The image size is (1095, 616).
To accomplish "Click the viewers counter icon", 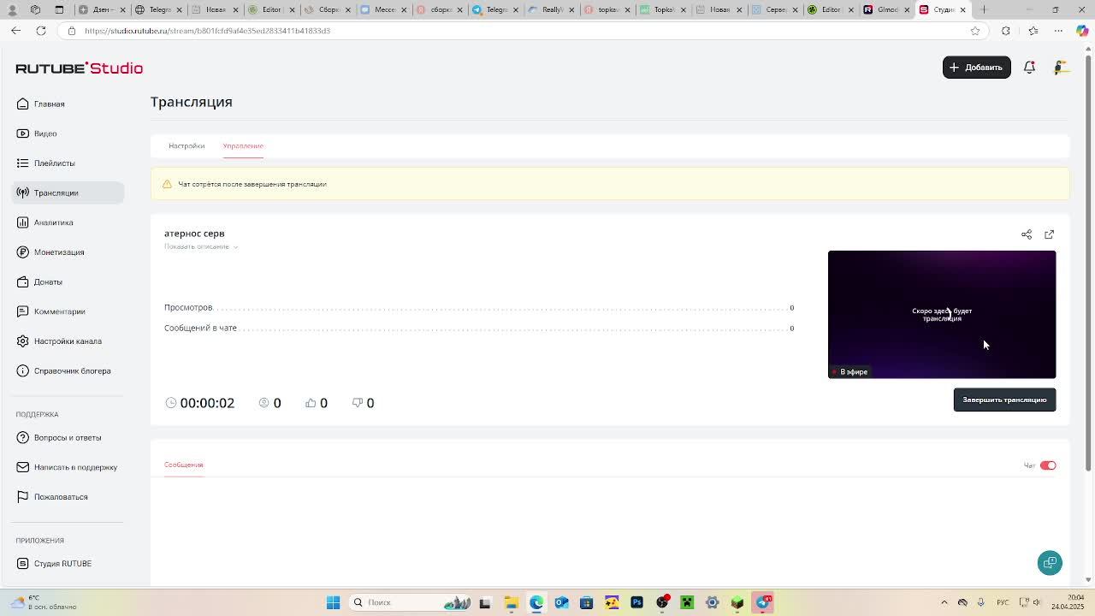I will point(263,402).
